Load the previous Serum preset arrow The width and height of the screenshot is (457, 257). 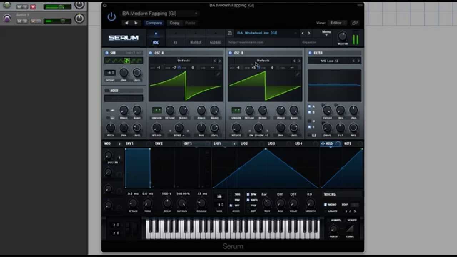pos(303,33)
